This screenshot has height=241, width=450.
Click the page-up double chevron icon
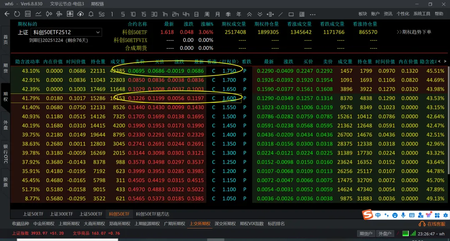tap(250, 14)
